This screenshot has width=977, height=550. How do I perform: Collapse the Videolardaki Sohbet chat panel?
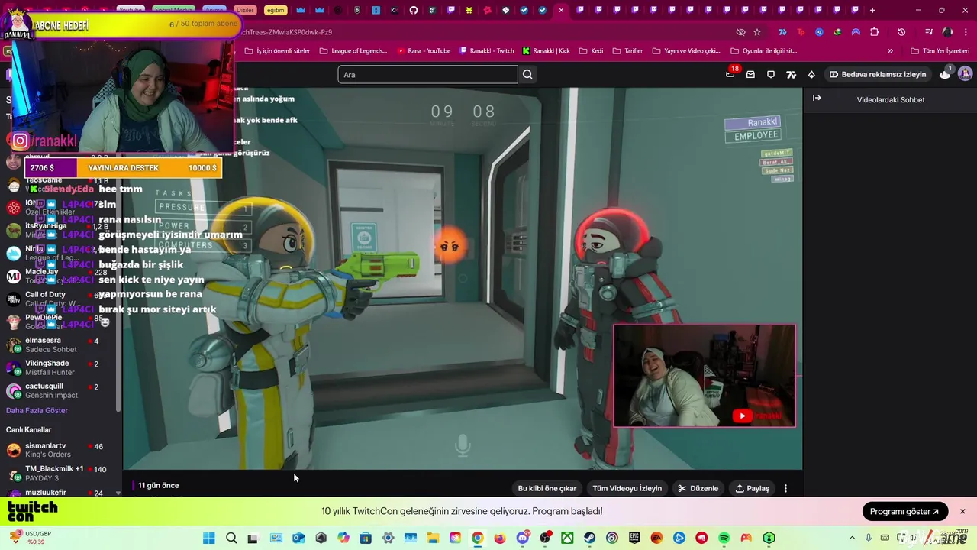(817, 99)
